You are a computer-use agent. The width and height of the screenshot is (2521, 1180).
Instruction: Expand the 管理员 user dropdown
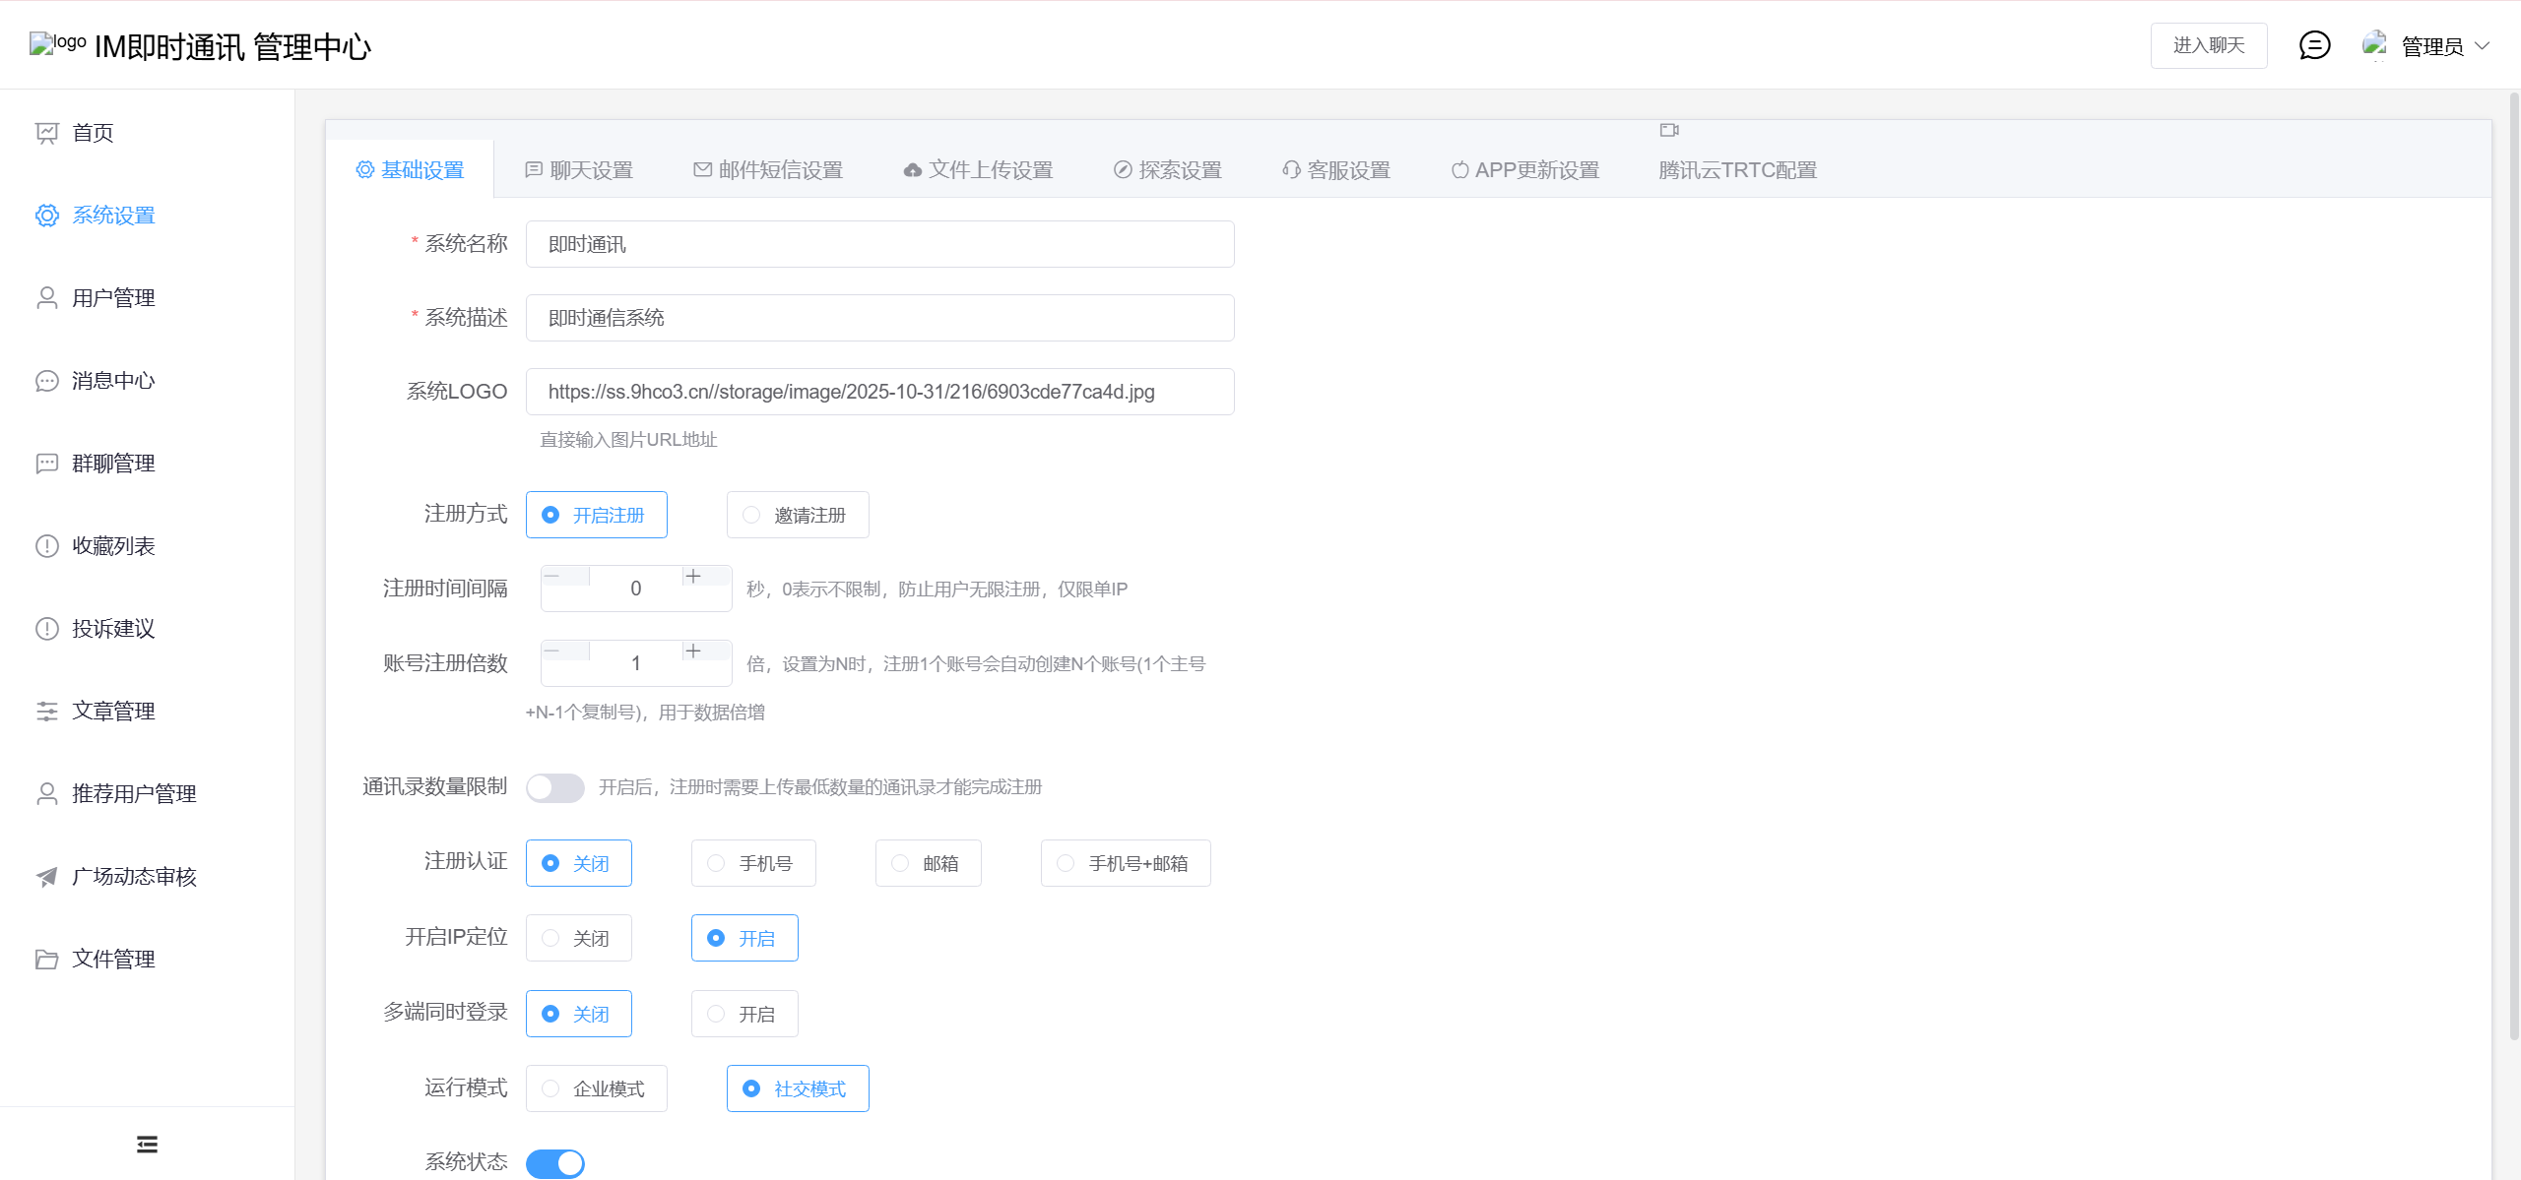(2430, 45)
